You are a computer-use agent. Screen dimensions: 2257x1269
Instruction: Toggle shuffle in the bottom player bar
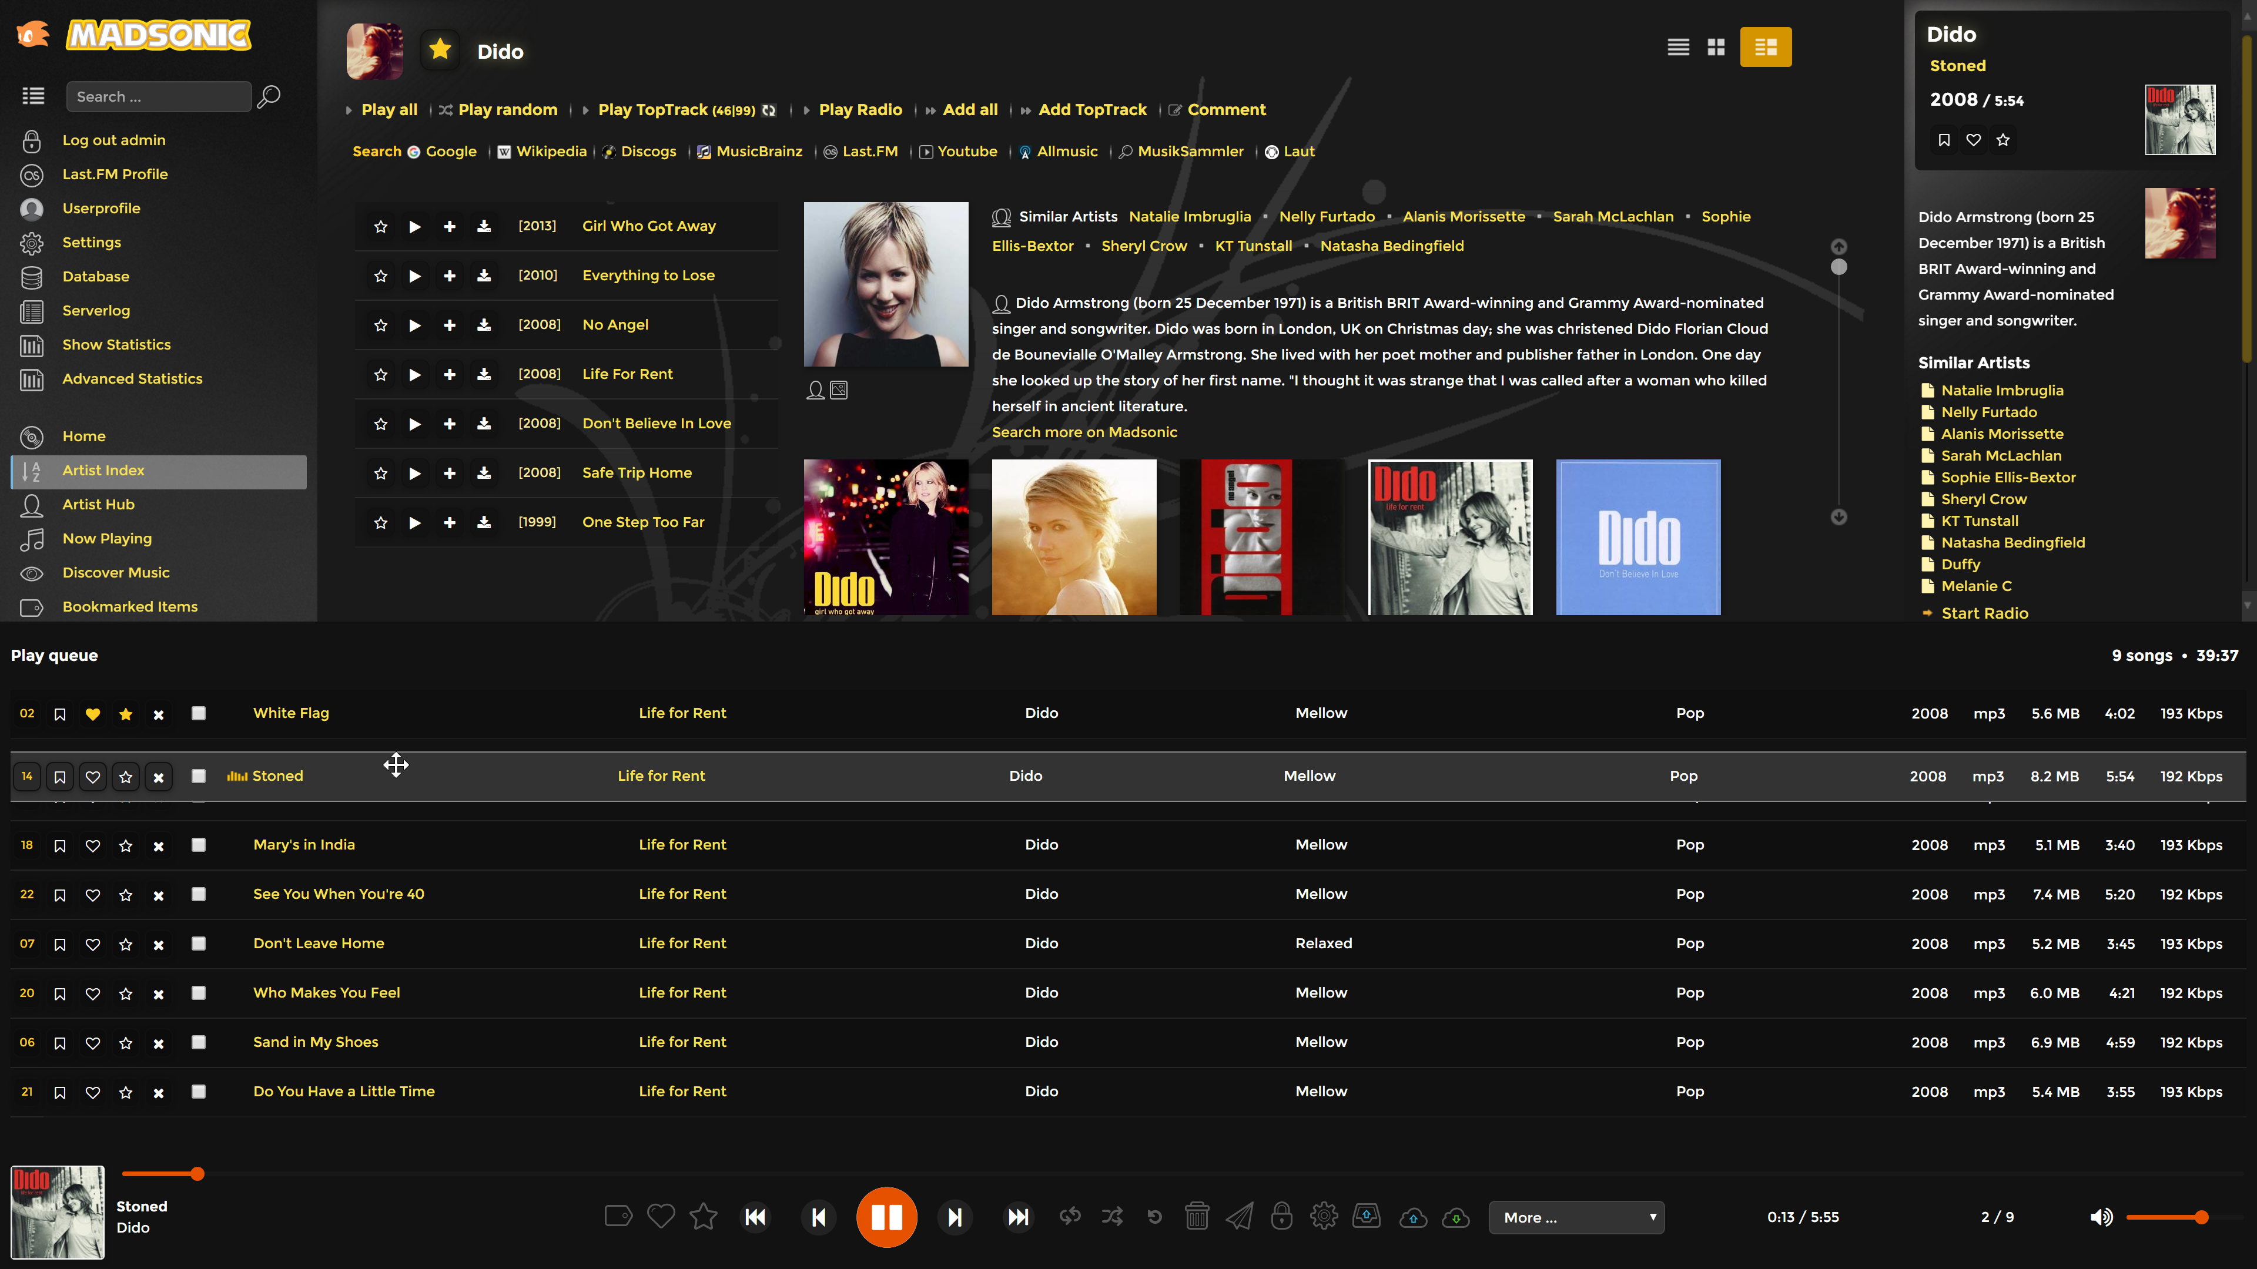[1112, 1217]
